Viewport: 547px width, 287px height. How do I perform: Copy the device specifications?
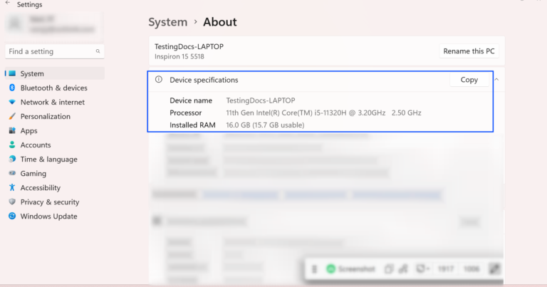[x=469, y=80]
